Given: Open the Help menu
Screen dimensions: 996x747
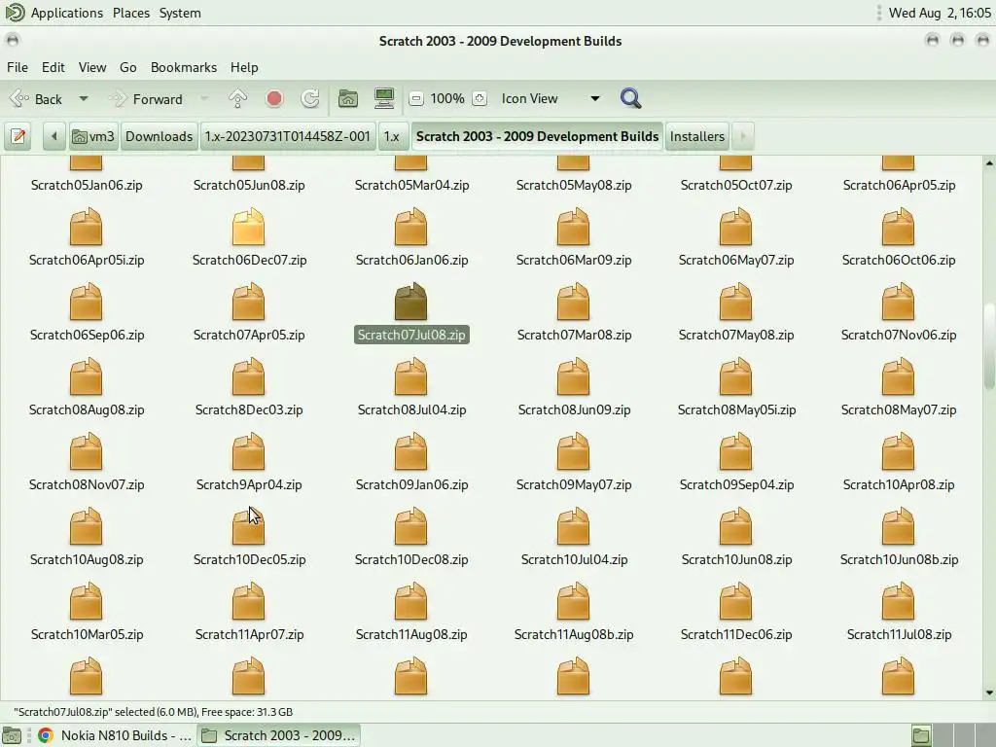Looking at the screenshot, I should point(244,67).
